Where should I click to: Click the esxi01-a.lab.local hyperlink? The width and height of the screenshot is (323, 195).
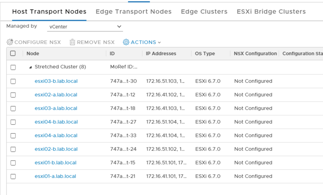tap(55, 176)
